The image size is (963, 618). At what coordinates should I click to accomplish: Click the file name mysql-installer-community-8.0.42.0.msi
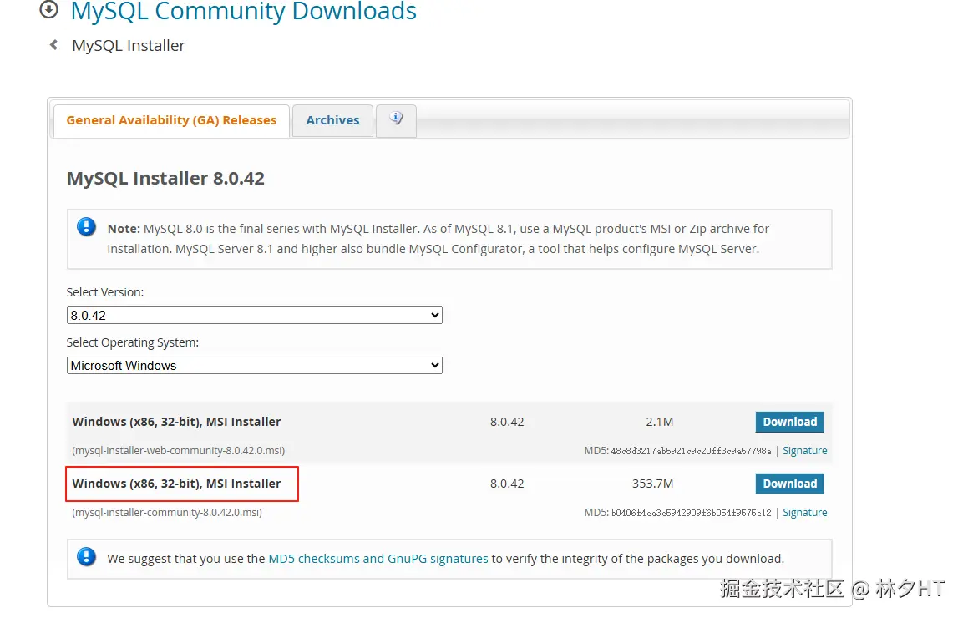167,512
